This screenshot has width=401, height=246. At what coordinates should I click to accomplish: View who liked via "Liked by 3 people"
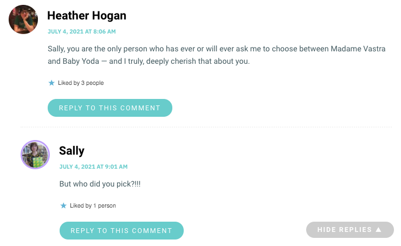click(x=81, y=83)
